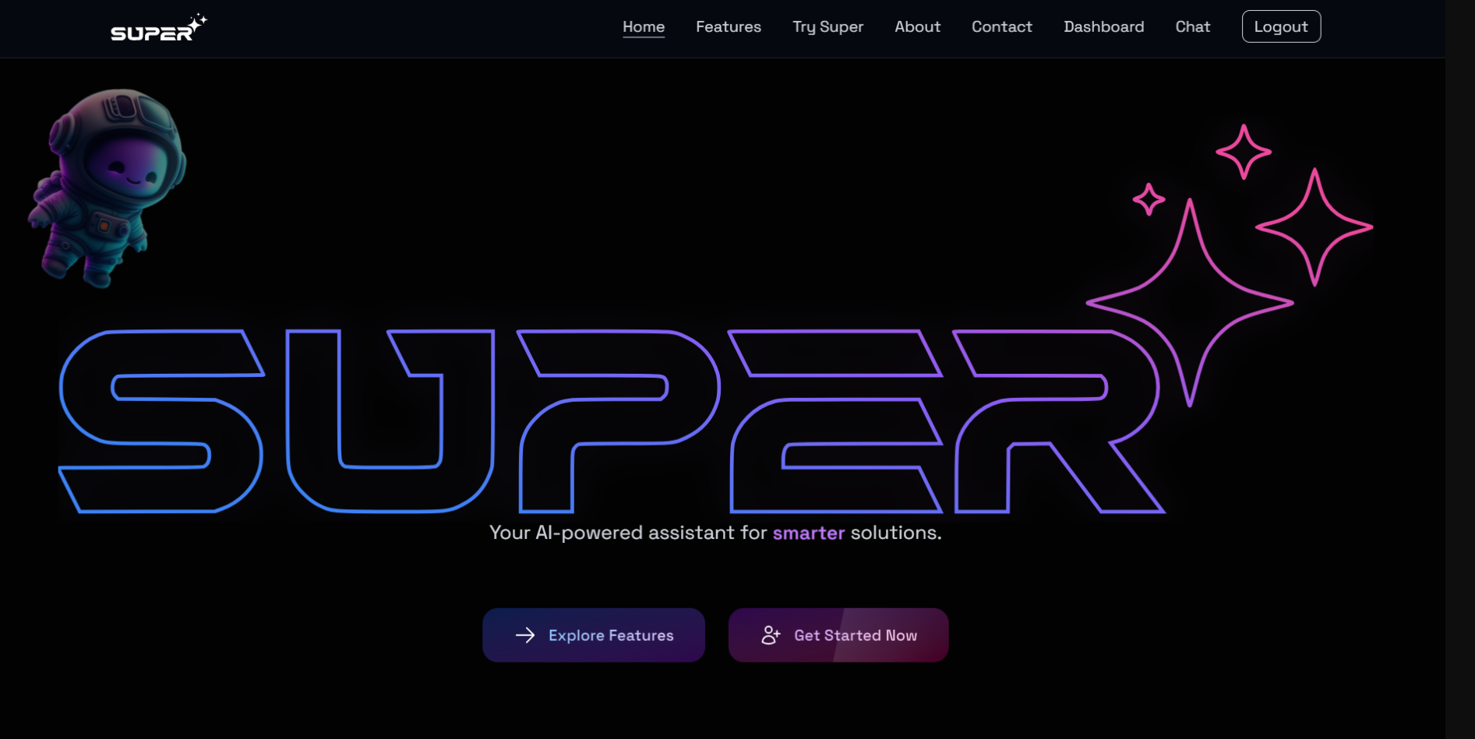This screenshot has width=1475, height=739.
Task: Click the Get Started Now button
Action: click(x=838, y=635)
